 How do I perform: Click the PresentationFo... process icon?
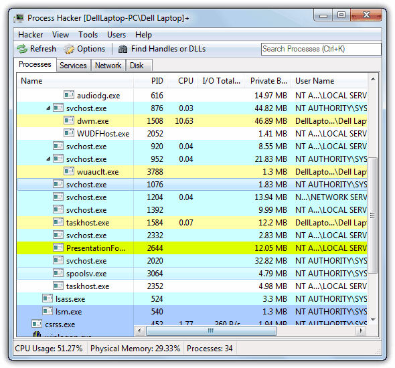click(x=58, y=248)
